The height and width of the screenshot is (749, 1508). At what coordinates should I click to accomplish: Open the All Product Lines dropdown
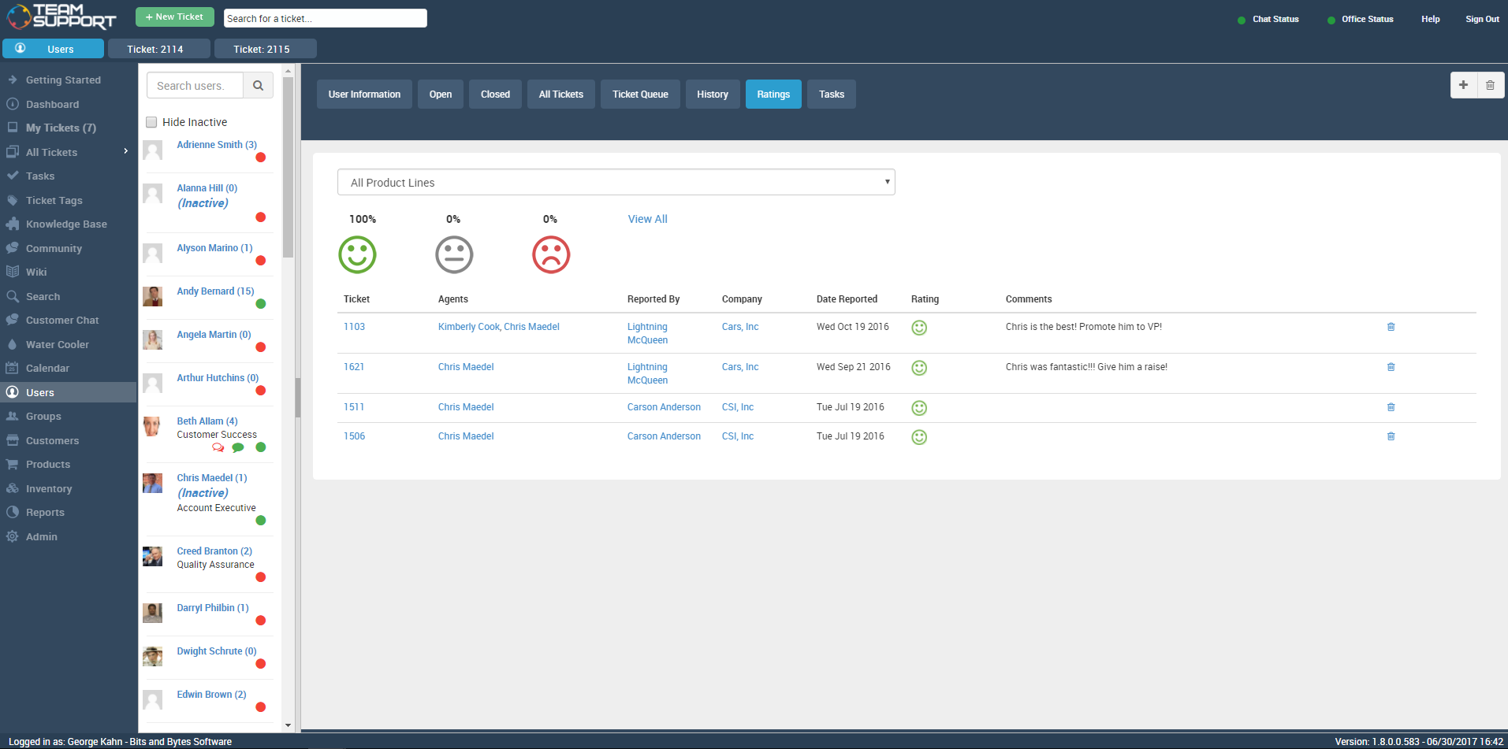click(616, 182)
